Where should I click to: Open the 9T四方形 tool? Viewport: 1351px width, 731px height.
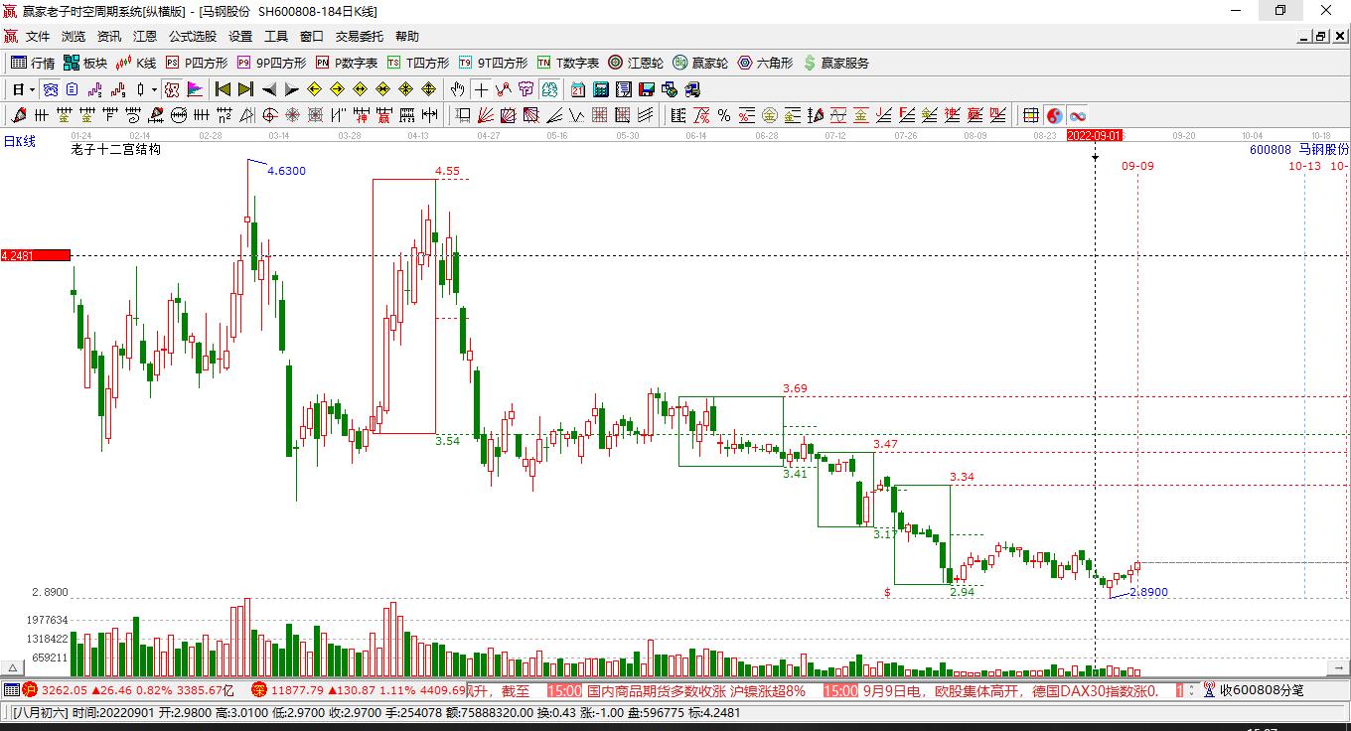click(494, 63)
